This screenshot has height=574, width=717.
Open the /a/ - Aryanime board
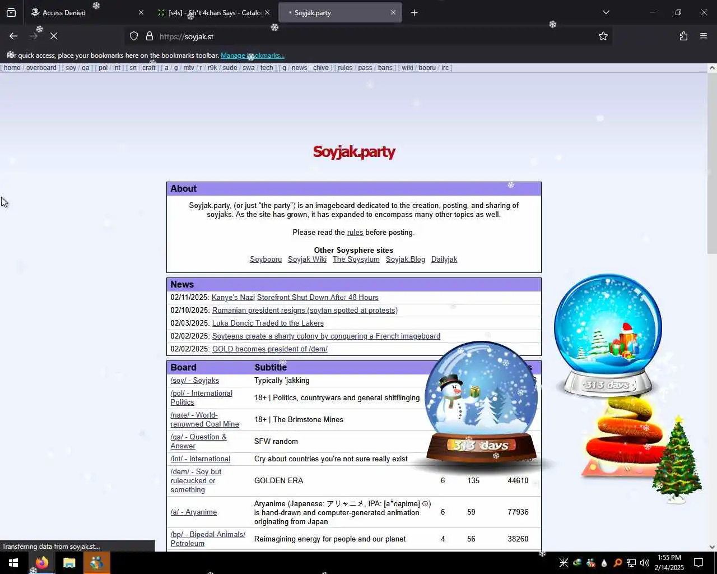(x=194, y=512)
